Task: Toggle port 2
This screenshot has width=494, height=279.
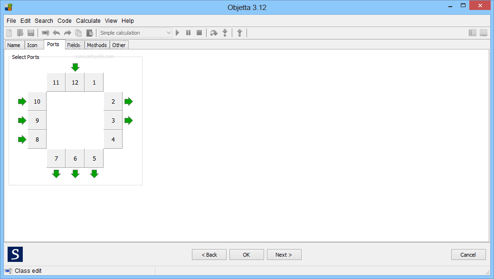Action: point(113,102)
